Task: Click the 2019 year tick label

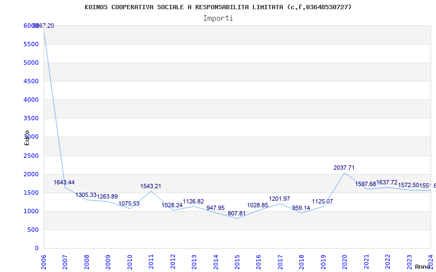Action: 323,262
